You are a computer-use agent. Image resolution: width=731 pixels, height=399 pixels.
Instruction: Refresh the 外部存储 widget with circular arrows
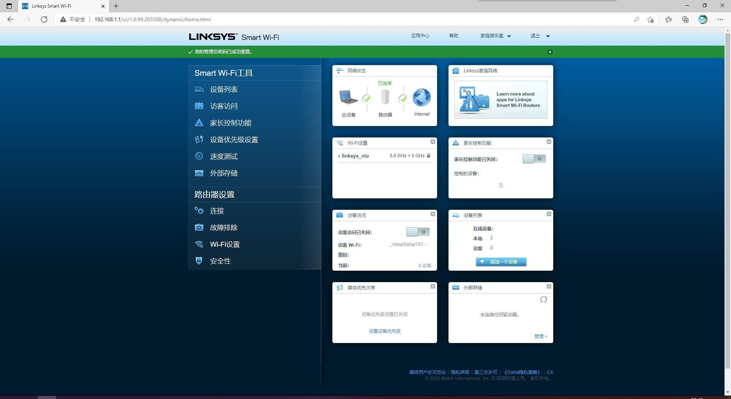[543, 300]
